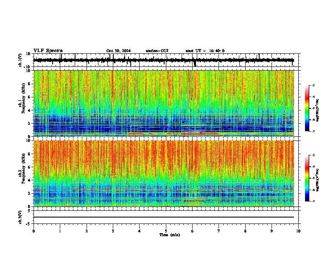Click the 'ch.3(V)' axis label
This screenshot has width=336, height=259.
[x=20, y=217]
